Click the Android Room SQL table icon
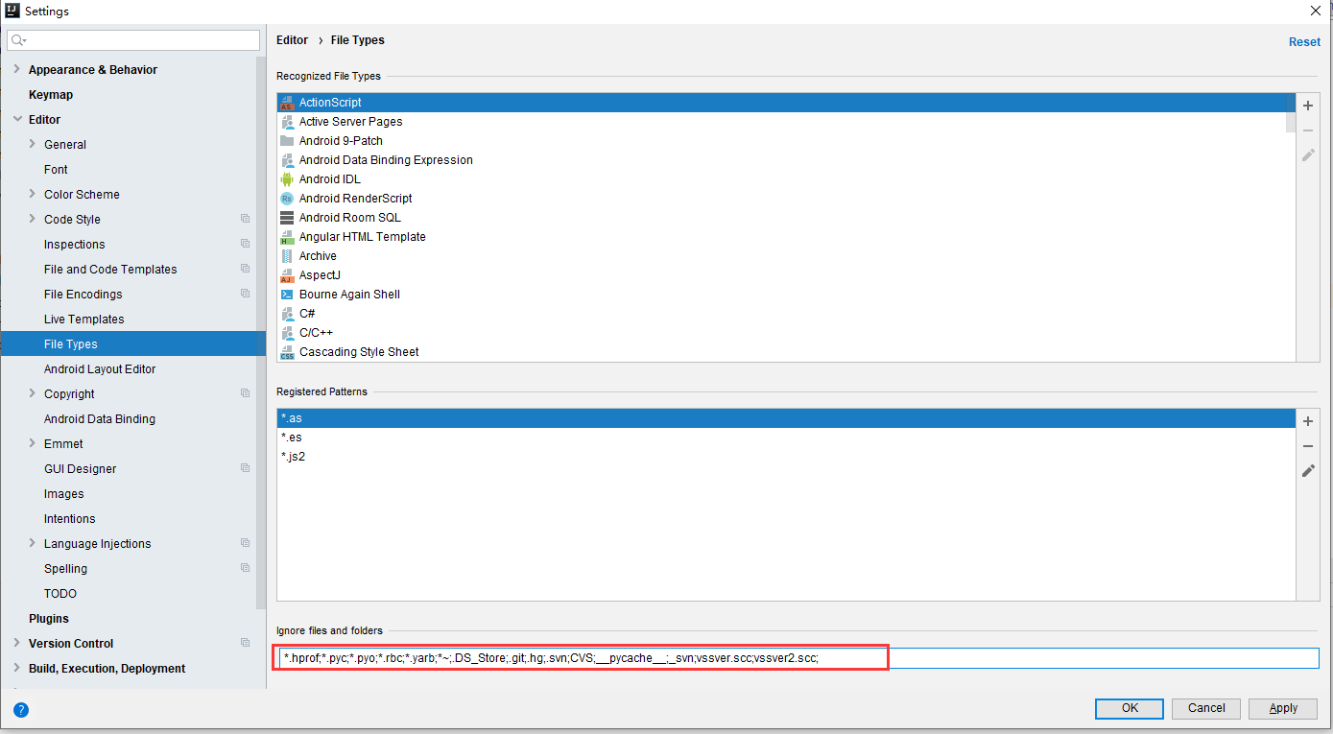1333x734 pixels. [287, 218]
